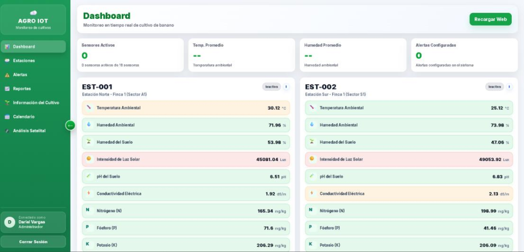The height and width of the screenshot is (252, 524).
Task: Click the EST-001 Conductividad Eléctrica lightning icon
Action: 89,193
